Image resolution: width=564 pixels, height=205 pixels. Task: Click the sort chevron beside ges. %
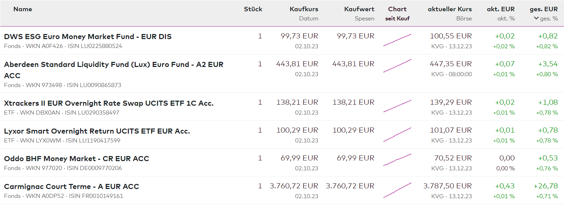tap(536, 18)
